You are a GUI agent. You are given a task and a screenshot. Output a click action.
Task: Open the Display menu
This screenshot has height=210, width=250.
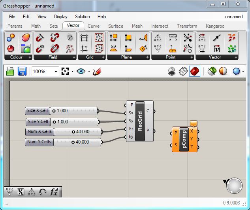(x=61, y=17)
